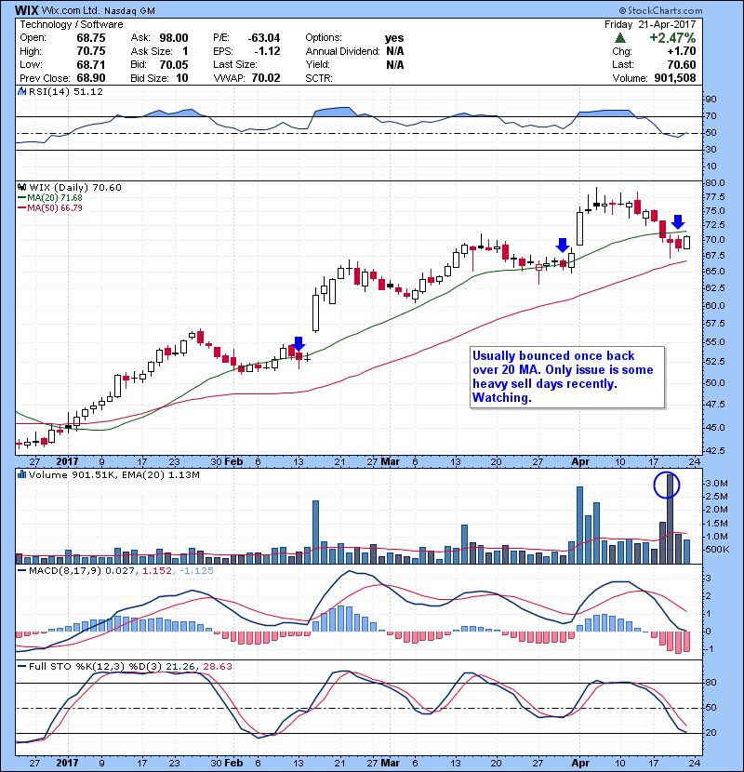Click the EPS value -1.12
744x772 pixels.
267,51
